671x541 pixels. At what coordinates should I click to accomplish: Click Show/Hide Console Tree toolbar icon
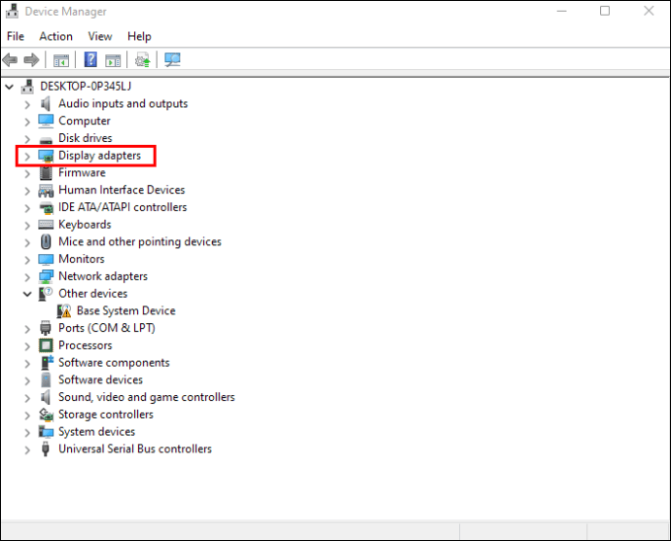pos(60,60)
